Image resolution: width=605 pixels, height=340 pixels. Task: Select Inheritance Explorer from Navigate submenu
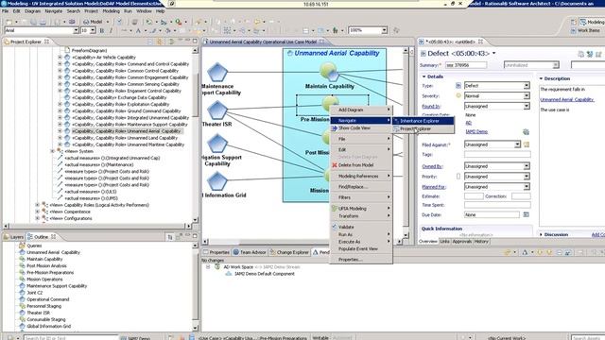coord(423,121)
